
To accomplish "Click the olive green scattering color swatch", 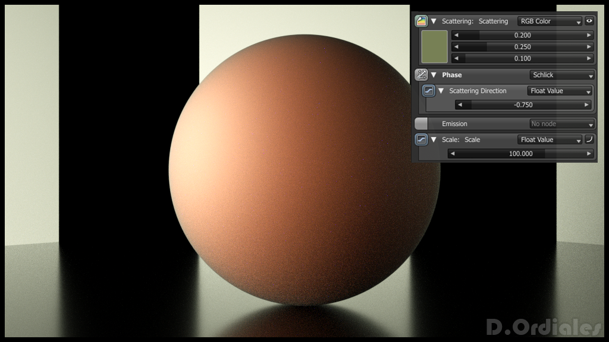I will point(434,46).
